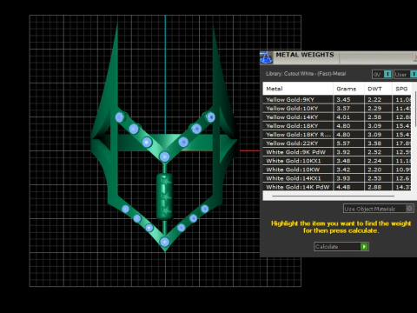Click the 5.57 grams cell
This screenshot has height=313, width=417.
click(348, 143)
